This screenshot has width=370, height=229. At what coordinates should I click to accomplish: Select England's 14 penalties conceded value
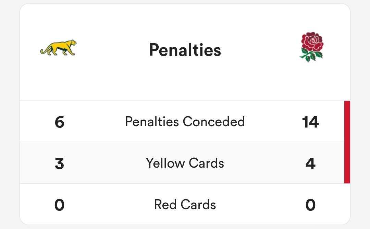310,122
